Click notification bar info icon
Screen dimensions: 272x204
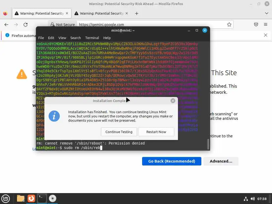(x=7, y=35)
